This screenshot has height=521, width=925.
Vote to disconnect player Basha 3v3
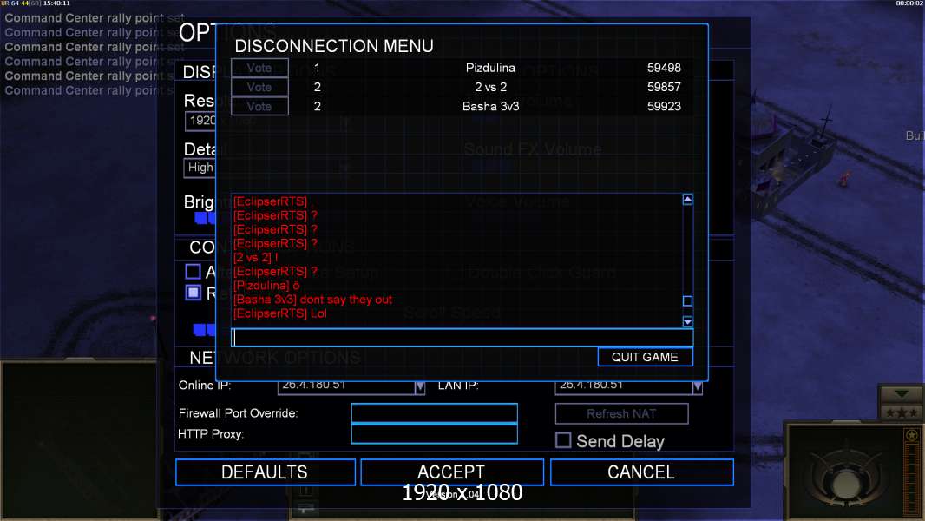(x=259, y=106)
